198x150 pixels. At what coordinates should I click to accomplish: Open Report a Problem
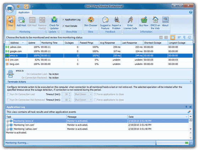116,23
